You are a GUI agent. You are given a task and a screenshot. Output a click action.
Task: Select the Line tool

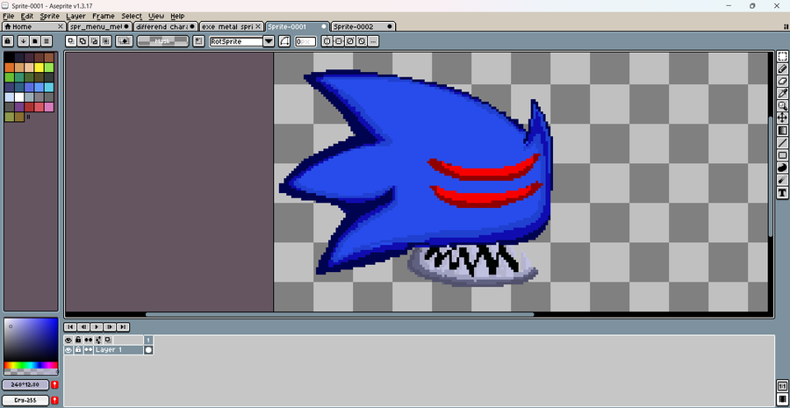coord(782,143)
